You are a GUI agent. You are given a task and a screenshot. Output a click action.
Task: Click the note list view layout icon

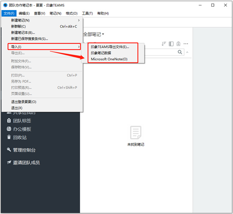171,44
